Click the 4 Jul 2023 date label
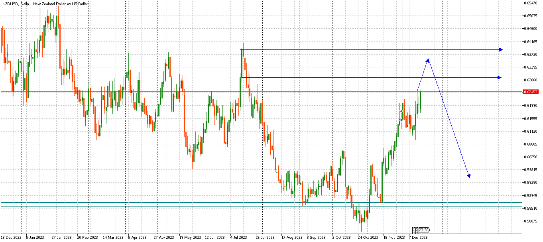This screenshot has width=543, height=242. (x=239, y=237)
